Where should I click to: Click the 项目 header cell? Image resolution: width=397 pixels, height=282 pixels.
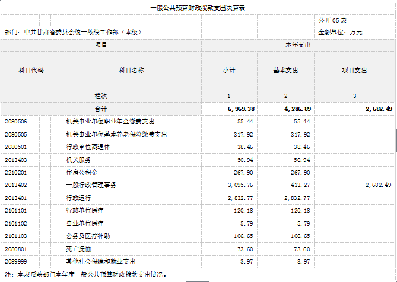pos(101,45)
